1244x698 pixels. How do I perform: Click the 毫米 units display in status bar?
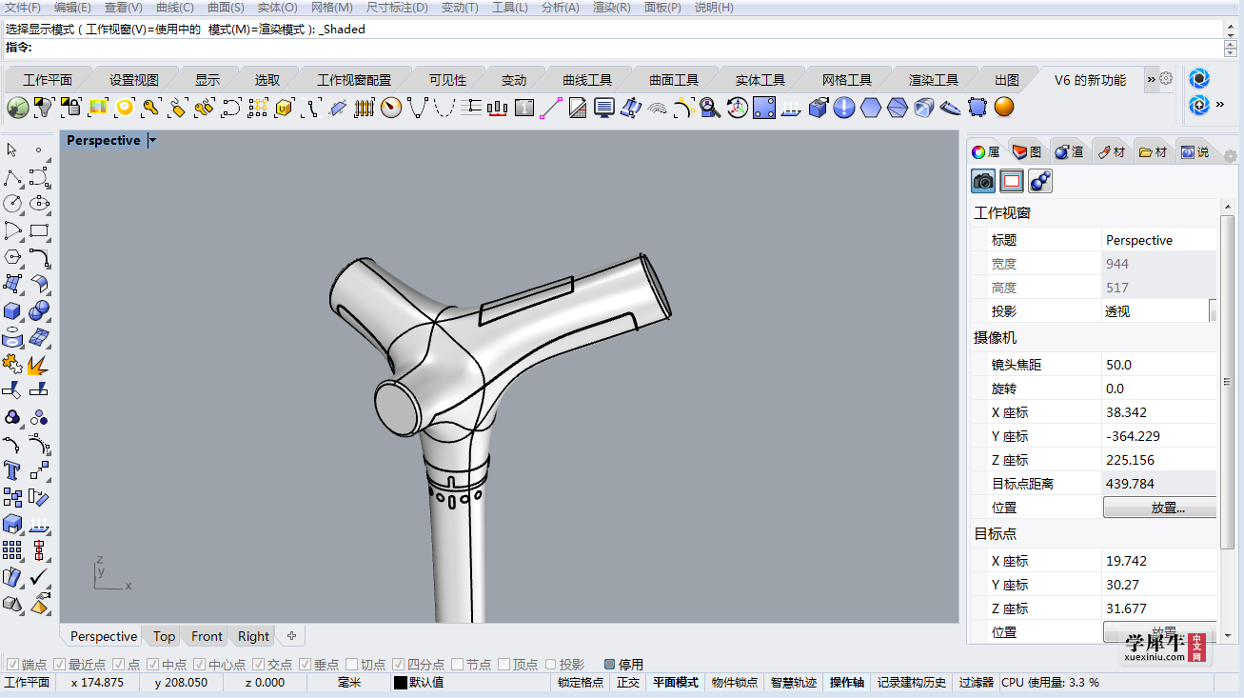point(349,682)
